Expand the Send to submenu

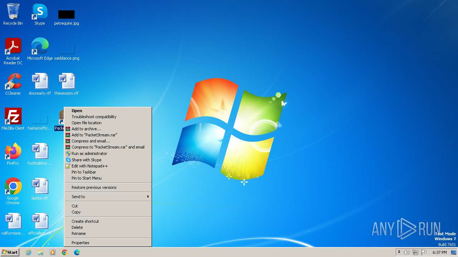[x=108, y=197]
